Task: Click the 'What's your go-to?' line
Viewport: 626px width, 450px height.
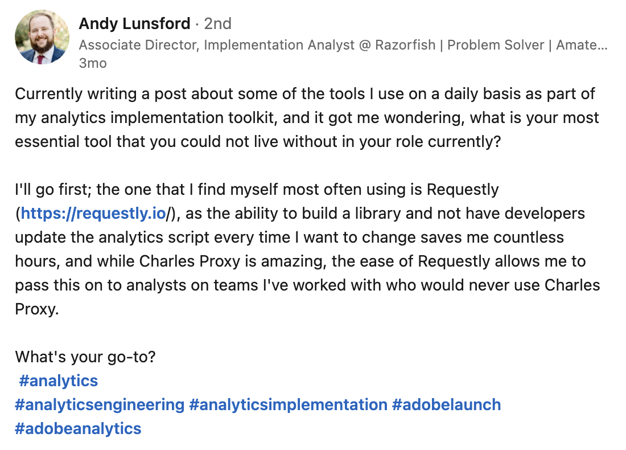Action: point(85,357)
